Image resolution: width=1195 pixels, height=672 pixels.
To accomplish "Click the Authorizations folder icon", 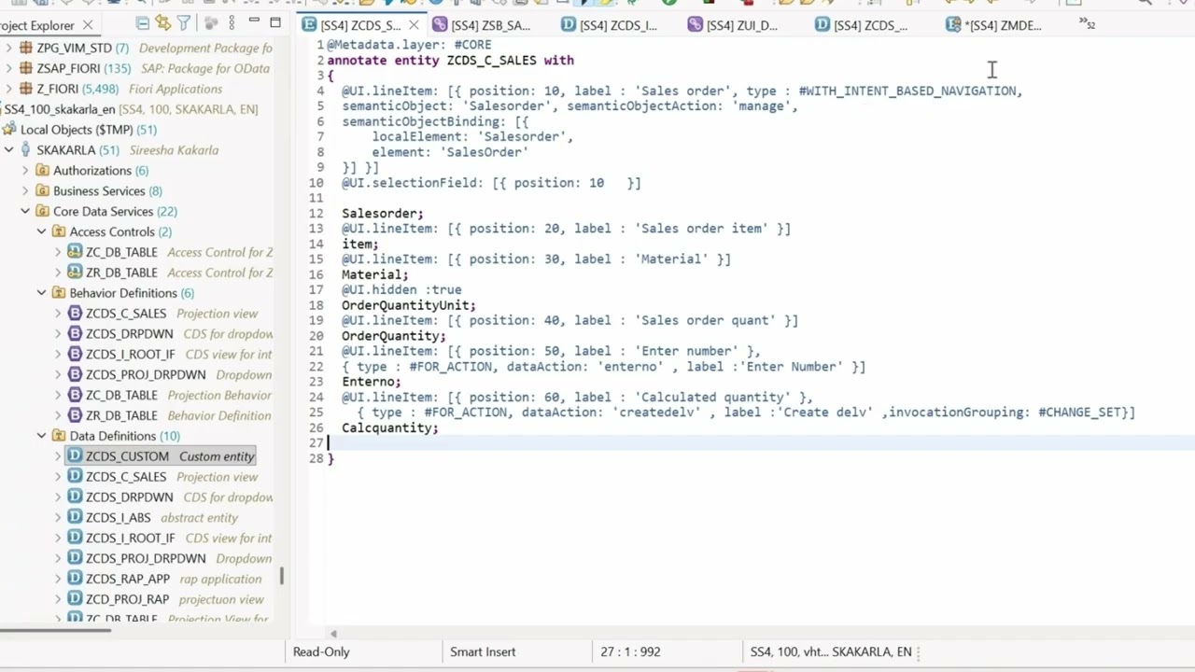I will (x=42, y=171).
